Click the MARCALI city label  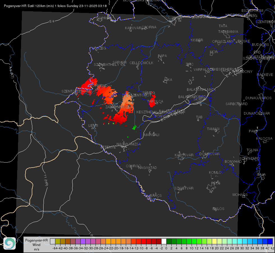(x=152, y=135)
